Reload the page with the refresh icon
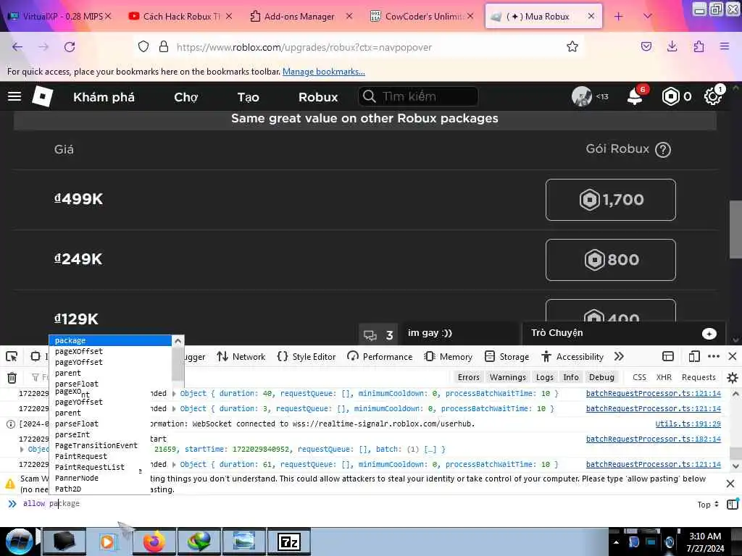This screenshot has height=556, width=742. 70,47
